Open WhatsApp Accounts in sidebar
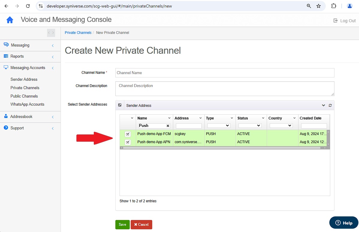The width and height of the screenshot is (359, 232). [x=27, y=104]
